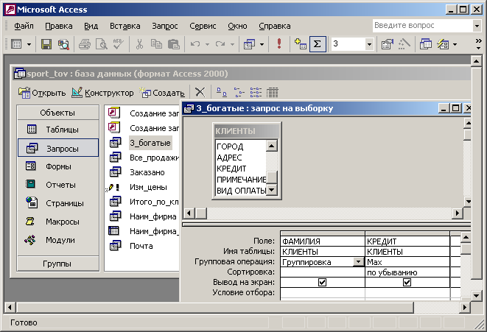Viewport: 487px width, 332px height.
Task: Select the Изм_цены query
Action: (148, 187)
